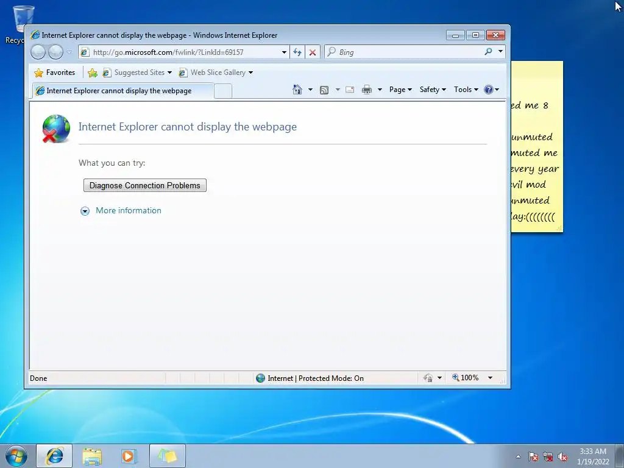Click Diagnose Connection Problems button
The width and height of the screenshot is (624, 468).
pyautogui.click(x=145, y=185)
